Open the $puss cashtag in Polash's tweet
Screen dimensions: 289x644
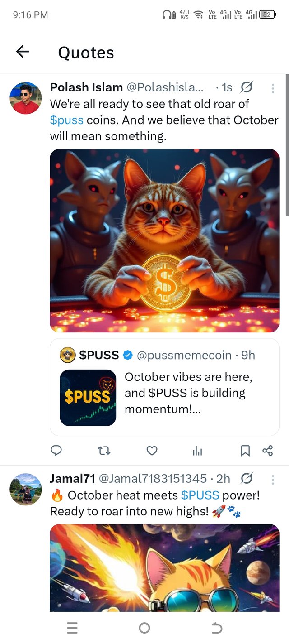click(67, 120)
